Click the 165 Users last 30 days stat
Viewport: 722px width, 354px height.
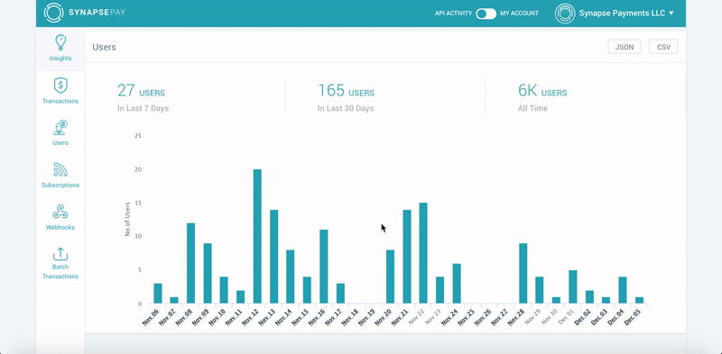[346, 97]
